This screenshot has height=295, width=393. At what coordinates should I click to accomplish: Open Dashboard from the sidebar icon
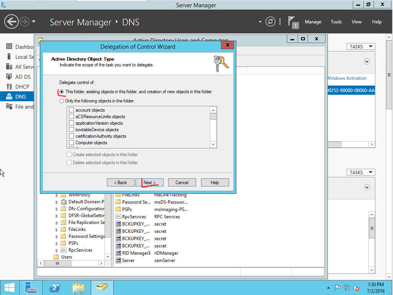9,47
